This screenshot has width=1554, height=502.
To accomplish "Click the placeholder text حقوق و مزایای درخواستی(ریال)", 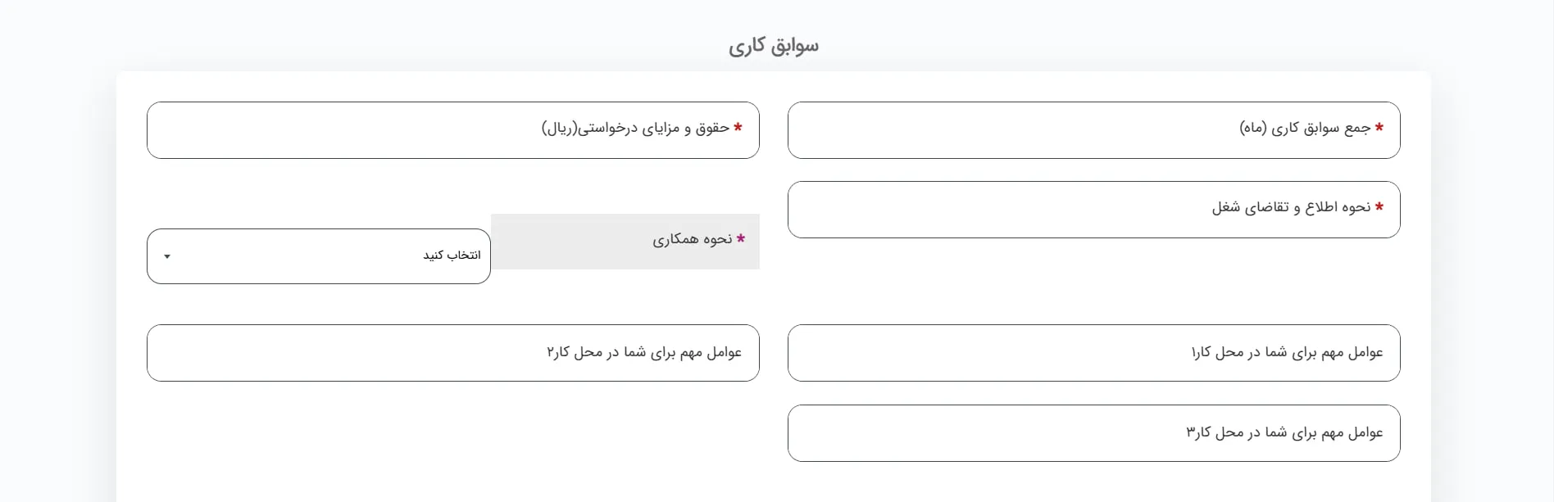I will (x=635, y=129).
